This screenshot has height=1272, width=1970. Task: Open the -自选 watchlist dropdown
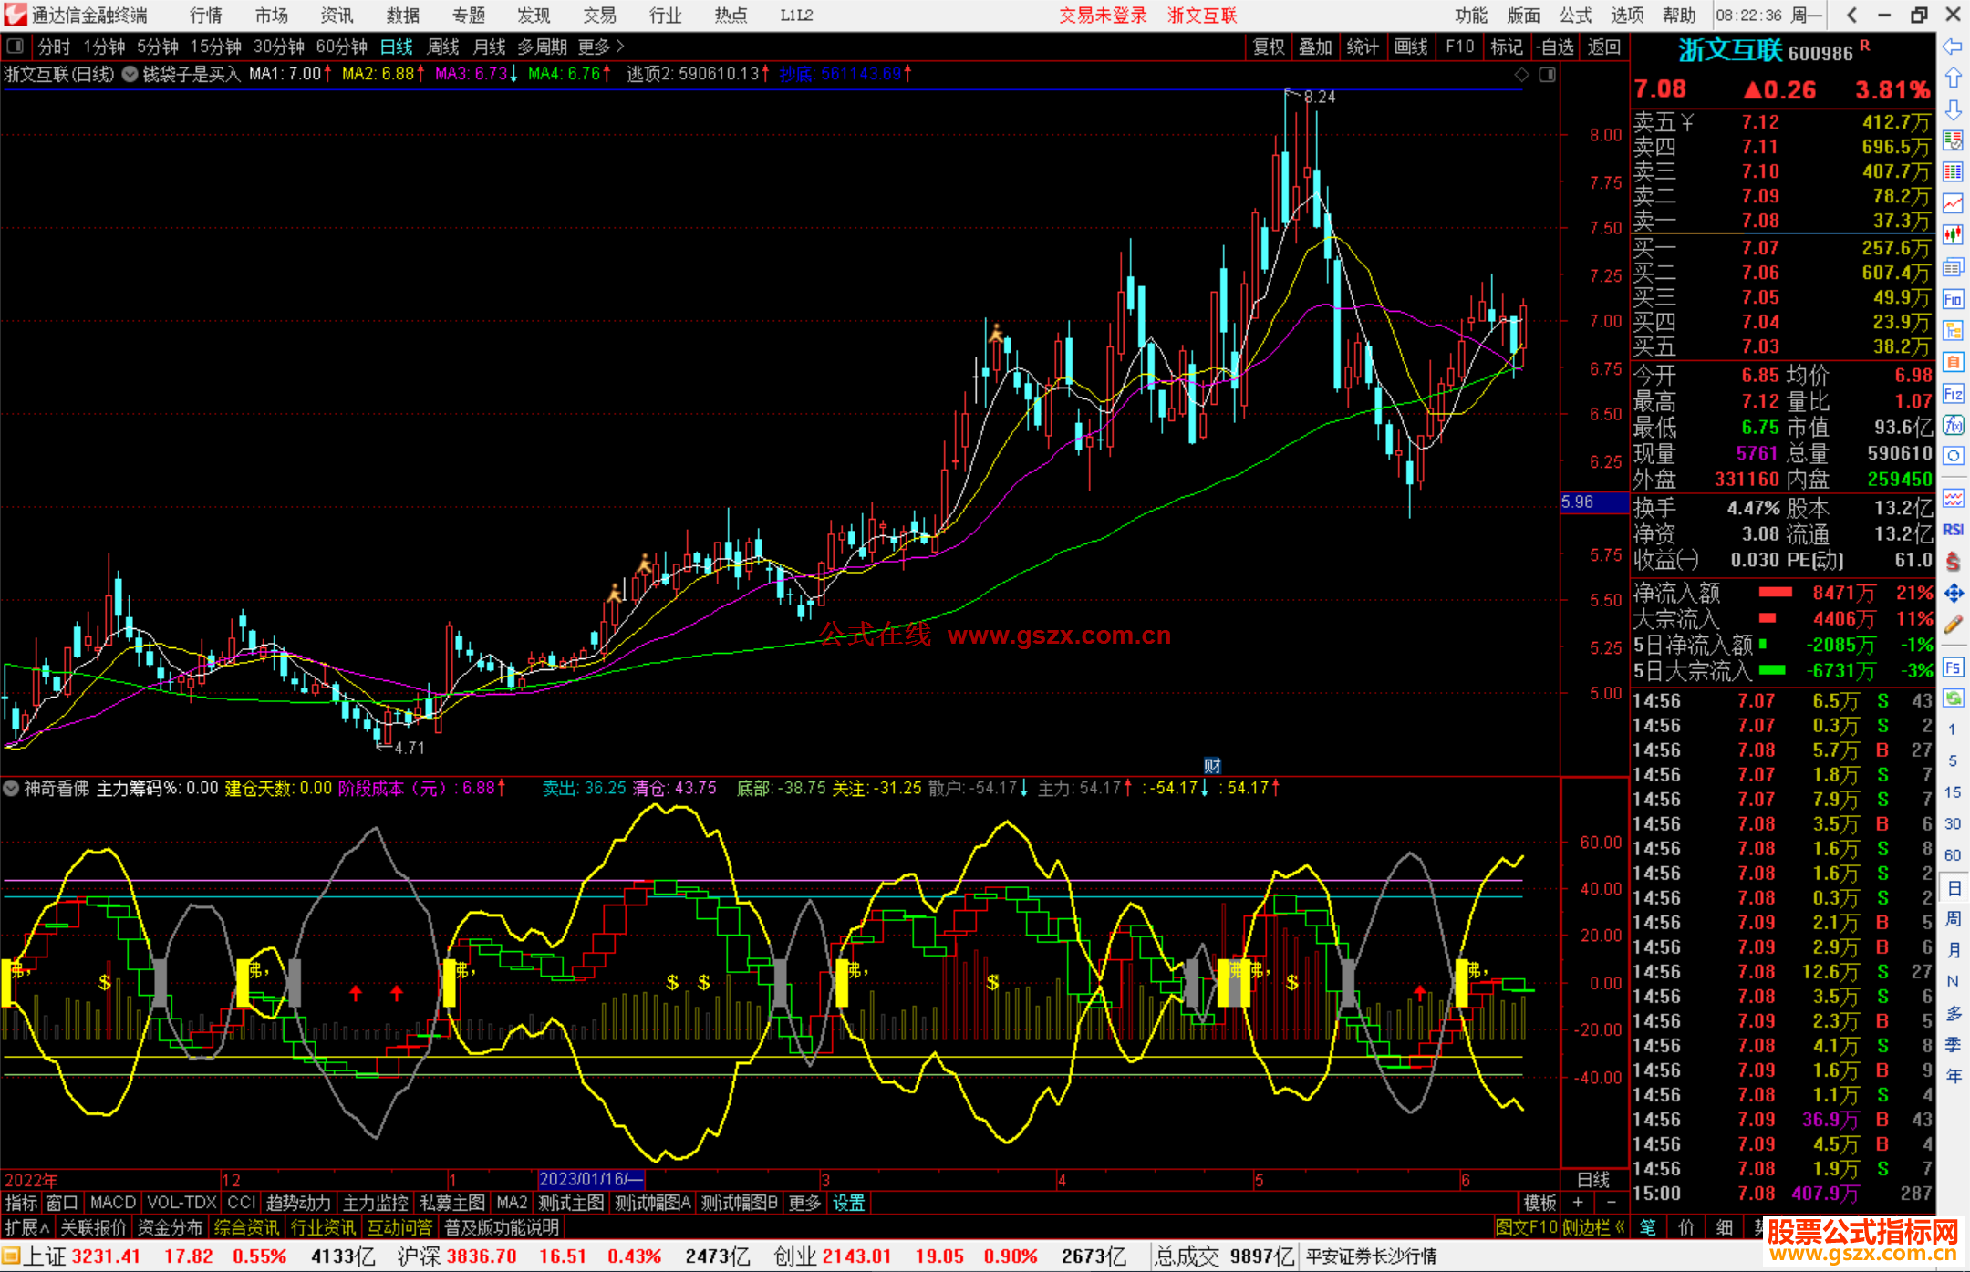(1555, 47)
